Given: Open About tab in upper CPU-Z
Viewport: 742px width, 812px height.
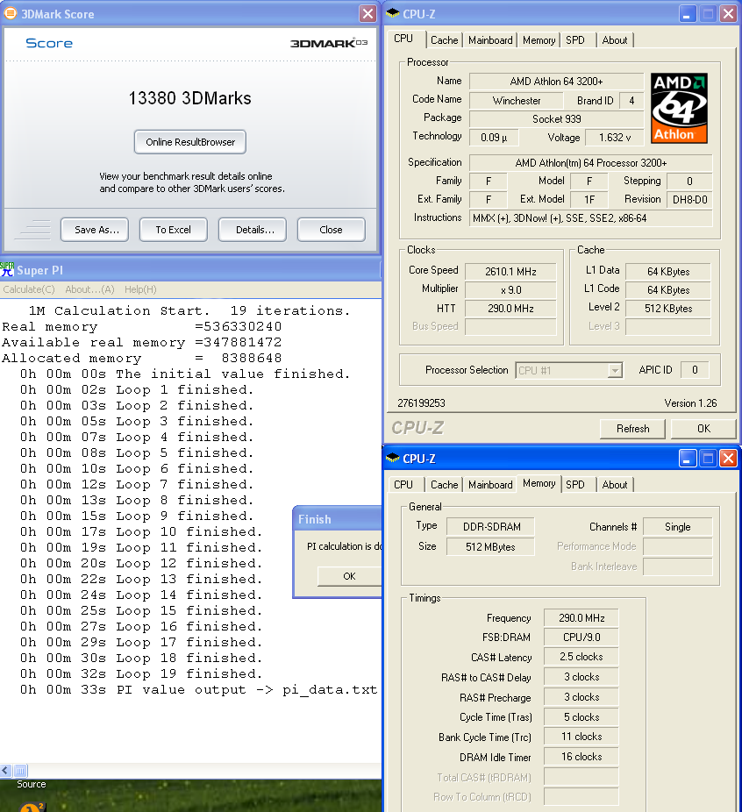Looking at the screenshot, I should click(x=615, y=39).
